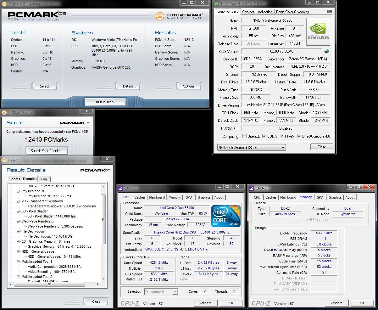Viewport: 378px width, 310px height.
Task: Click the Result Details horizontal scrollbar thumb
Action: pos(49,284)
